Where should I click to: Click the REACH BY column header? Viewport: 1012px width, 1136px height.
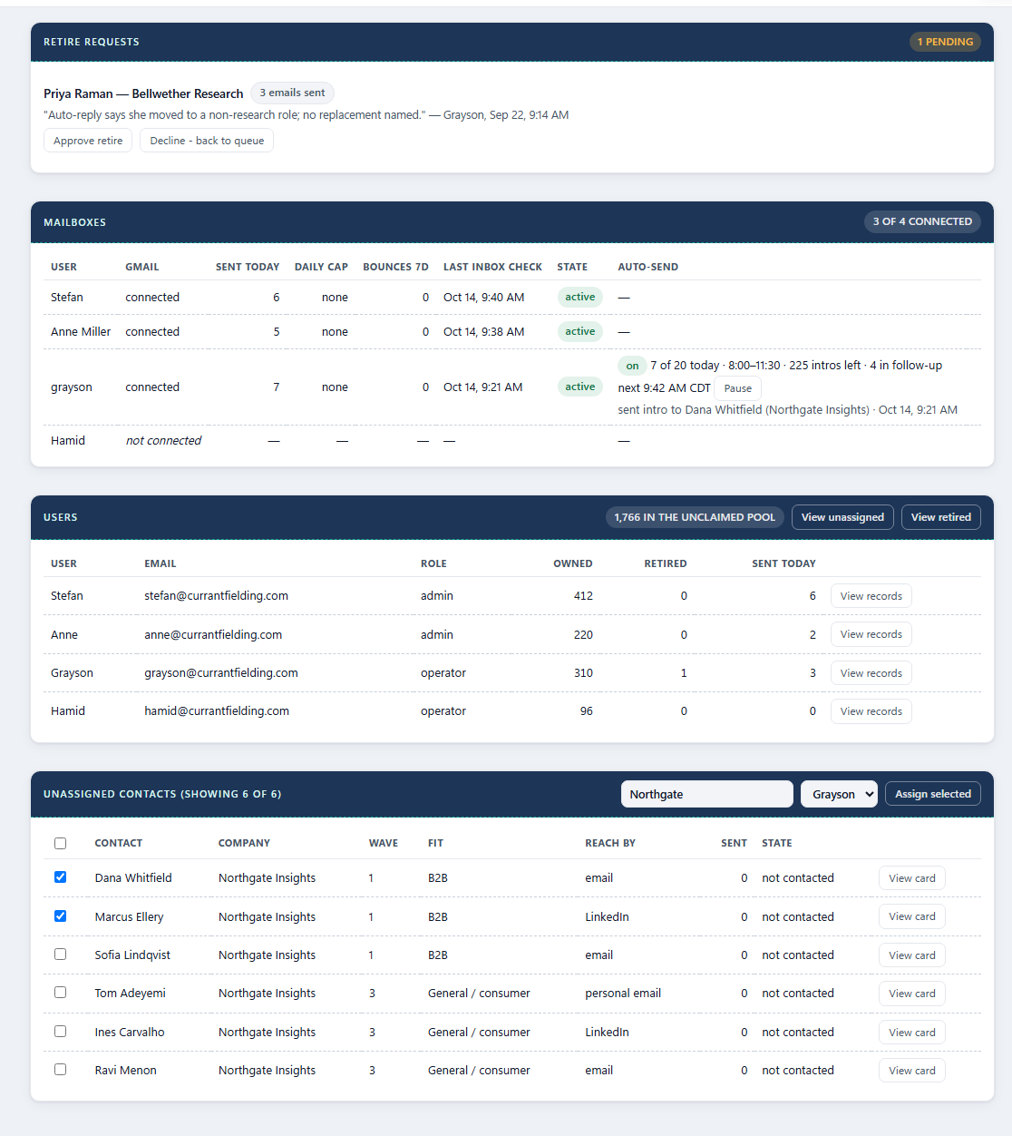coord(610,843)
